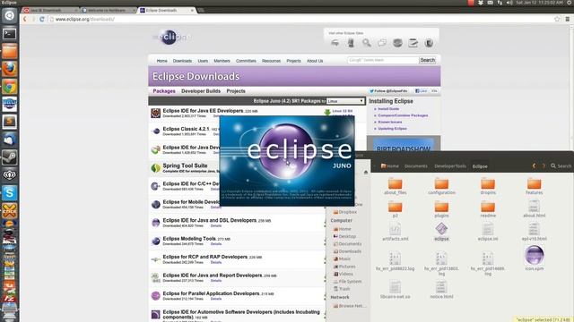Open the Projects tab under Eclipse Downloads
This screenshot has width=574, height=322.
236,91
